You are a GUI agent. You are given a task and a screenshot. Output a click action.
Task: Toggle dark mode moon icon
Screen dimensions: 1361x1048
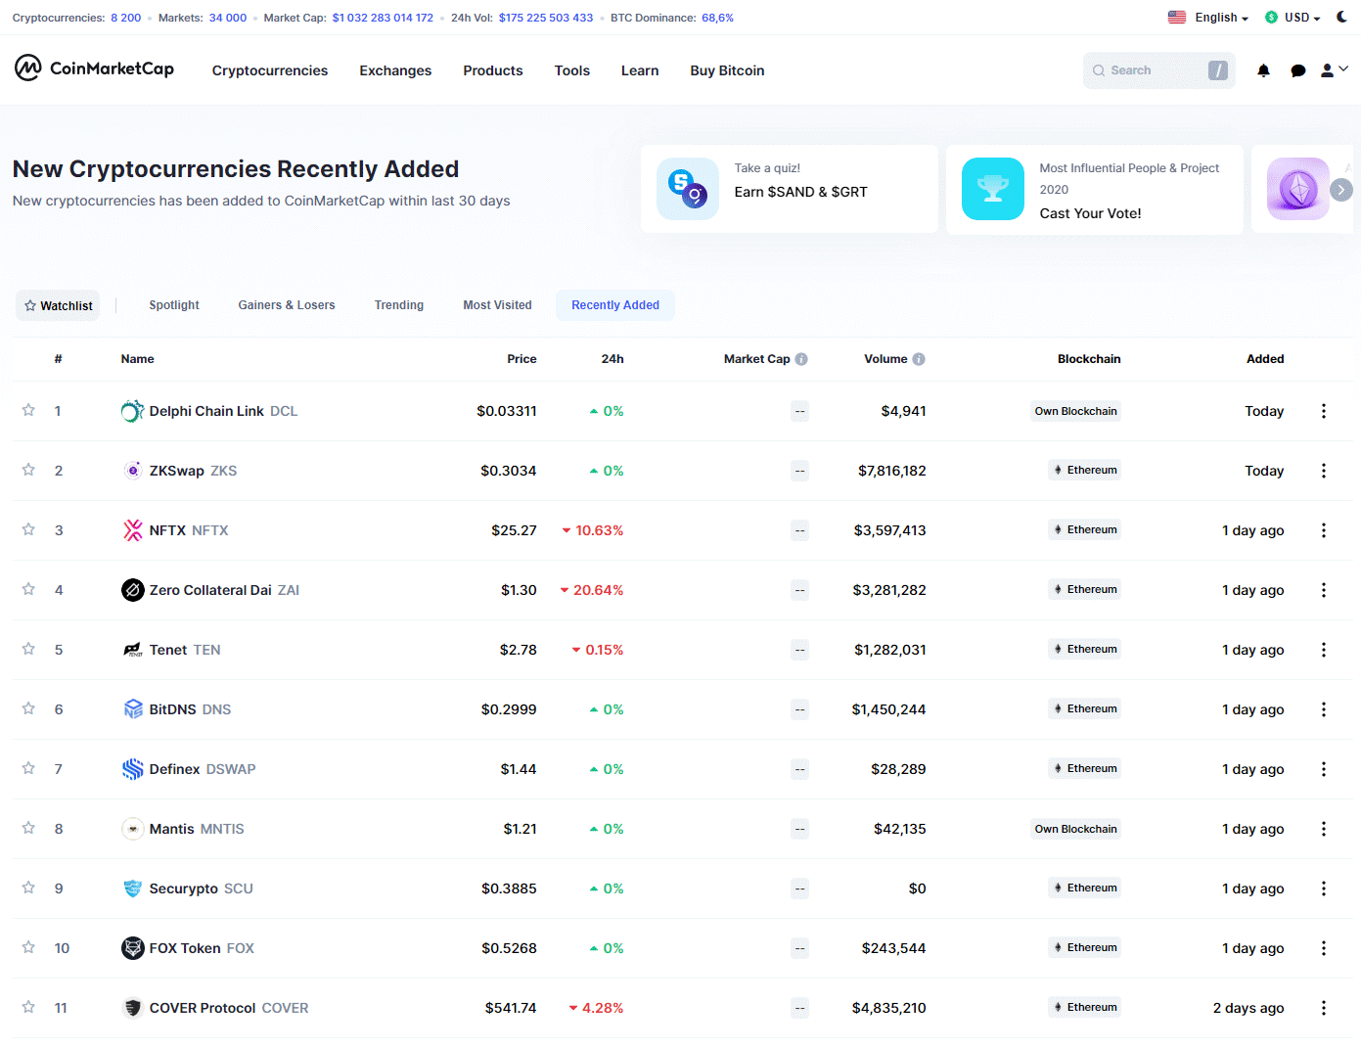pos(1341,17)
